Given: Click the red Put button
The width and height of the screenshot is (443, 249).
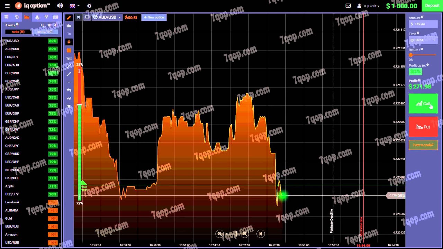Looking at the screenshot, I should click(423, 127).
